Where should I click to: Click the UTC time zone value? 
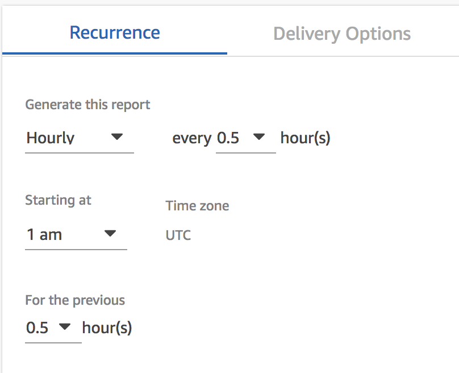178,235
